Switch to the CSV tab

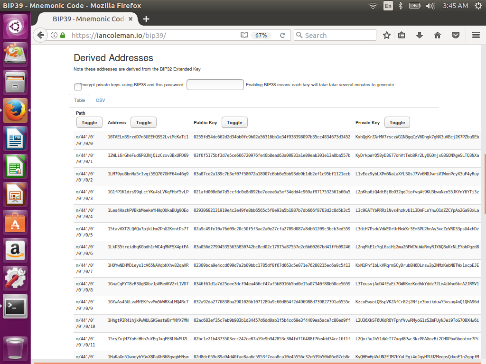pos(100,100)
